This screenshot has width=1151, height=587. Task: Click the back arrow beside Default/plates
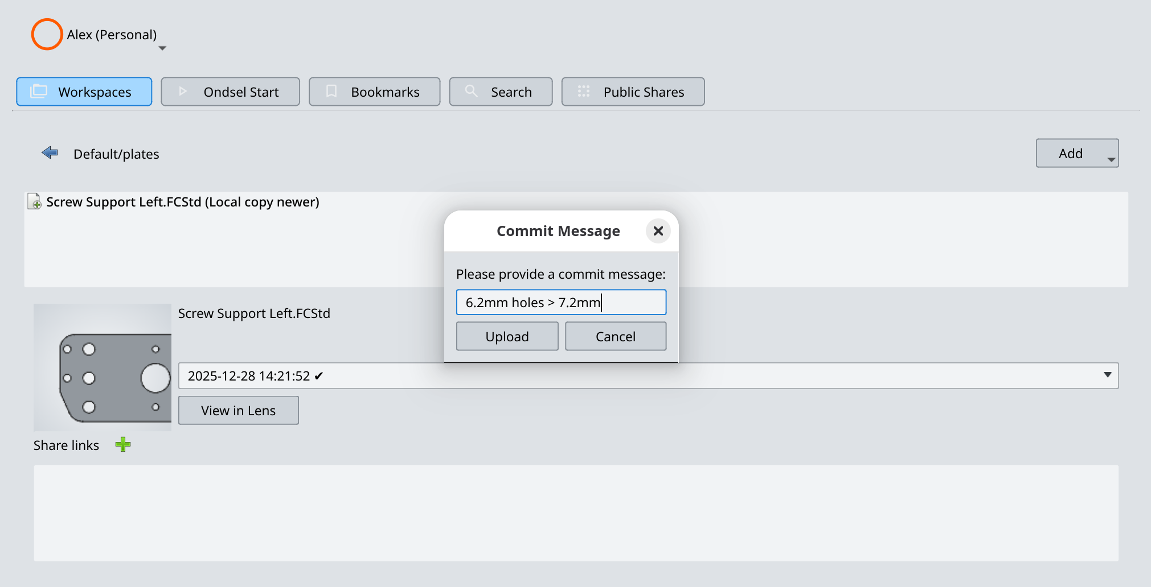[x=50, y=152]
